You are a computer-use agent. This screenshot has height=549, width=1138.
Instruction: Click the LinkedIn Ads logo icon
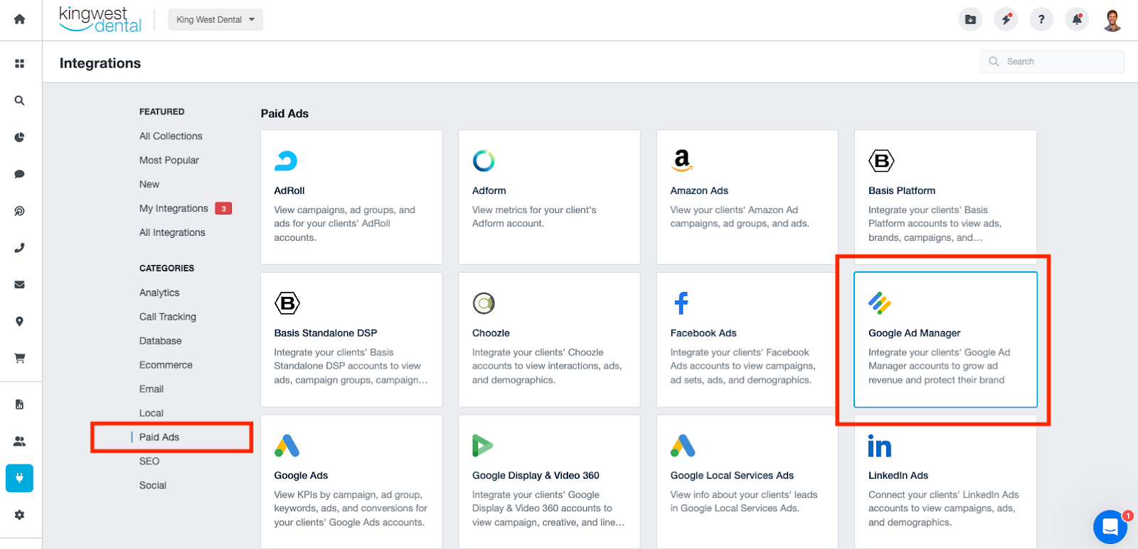880,446
